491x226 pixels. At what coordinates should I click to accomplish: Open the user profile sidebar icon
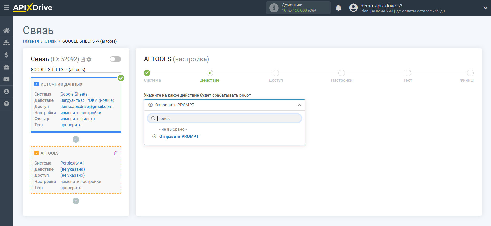tap(6, 91)
